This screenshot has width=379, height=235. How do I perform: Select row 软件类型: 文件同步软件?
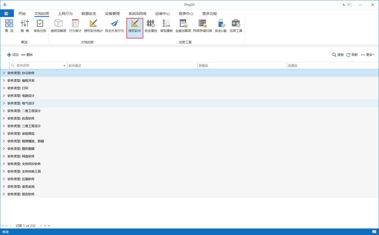(189, 164)
